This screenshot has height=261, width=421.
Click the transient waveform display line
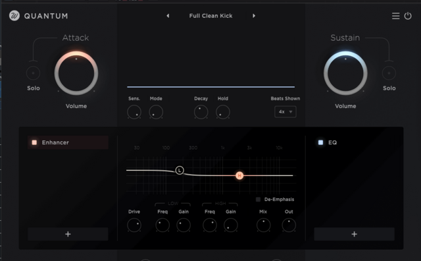tap(210, 87)
